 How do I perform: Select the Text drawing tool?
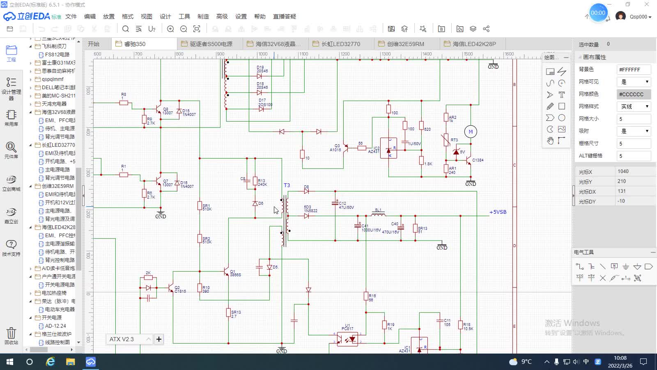[x=562, y=95]
